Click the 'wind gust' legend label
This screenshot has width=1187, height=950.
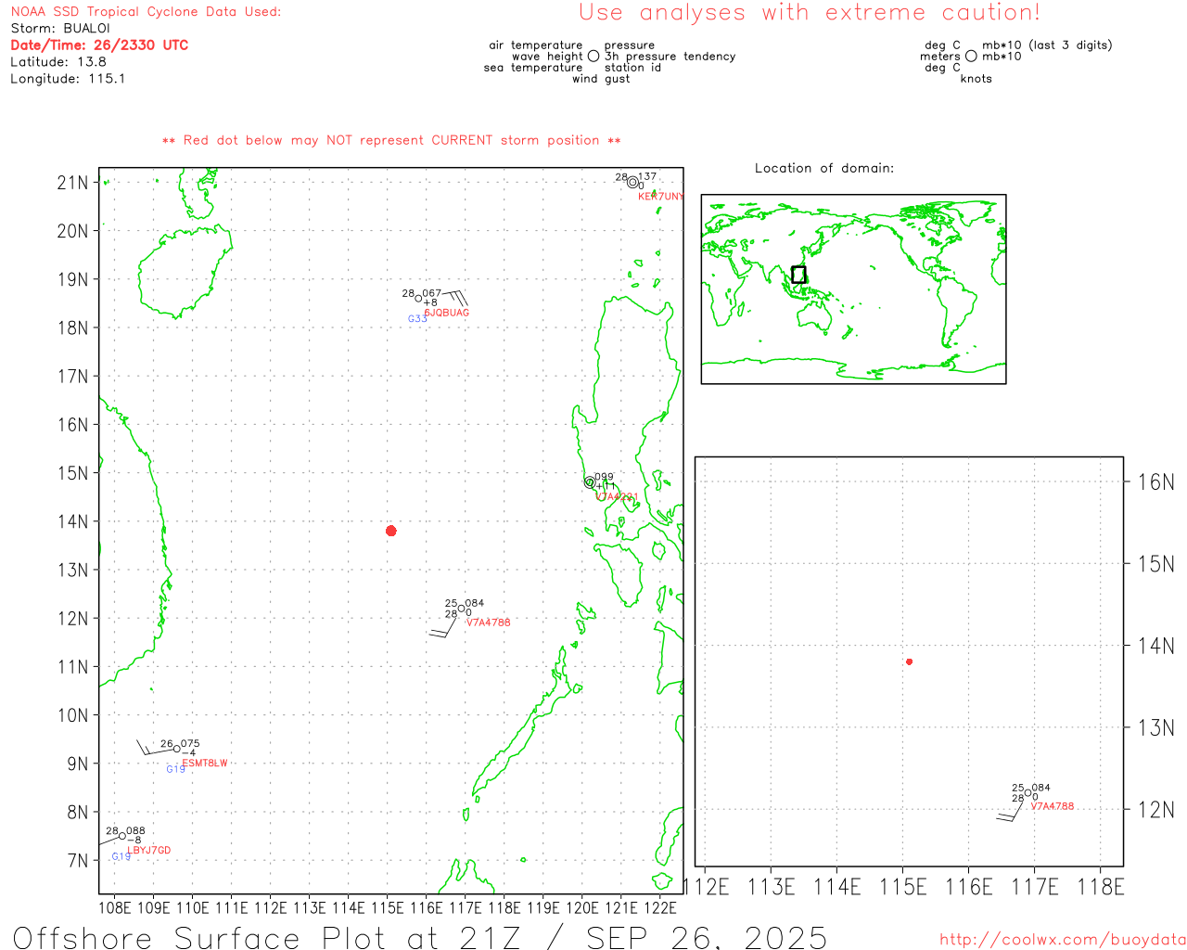click(x=601, y=79)
